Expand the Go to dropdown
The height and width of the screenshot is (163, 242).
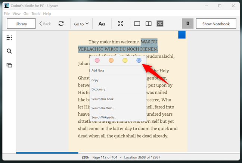[x=81, y=24]
